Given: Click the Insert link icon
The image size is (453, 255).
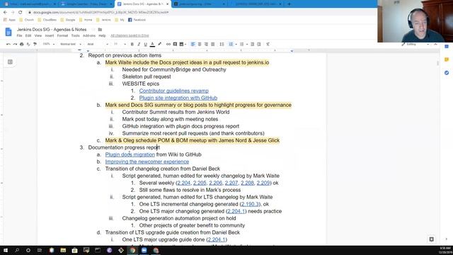Looking at the screenshot, I should pos(168,44).
